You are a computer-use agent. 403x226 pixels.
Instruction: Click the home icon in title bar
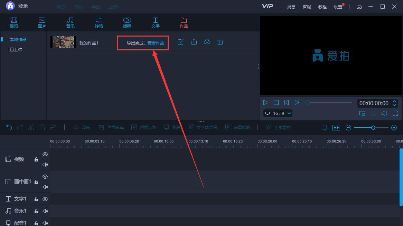pos(359,7)
